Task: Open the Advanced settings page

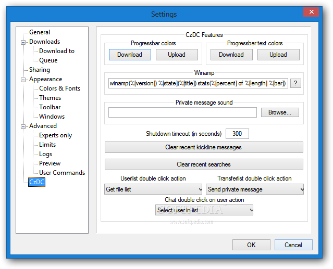Action: [43, 126]
